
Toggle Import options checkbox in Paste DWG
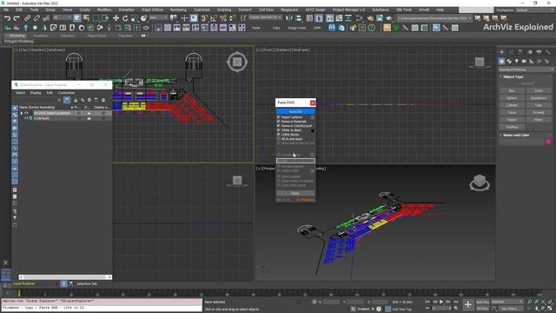coord(278,117)
